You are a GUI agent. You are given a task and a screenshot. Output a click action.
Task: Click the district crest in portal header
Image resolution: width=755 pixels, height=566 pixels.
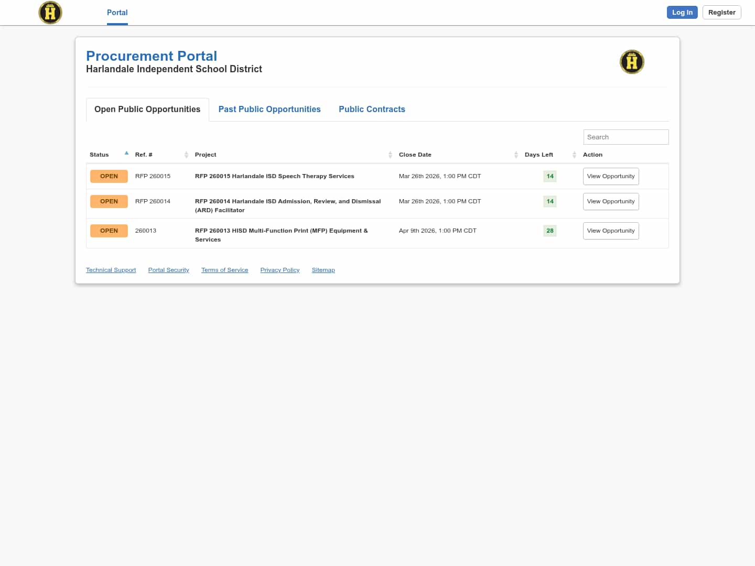pyautogui.click(x=632, y=62)
